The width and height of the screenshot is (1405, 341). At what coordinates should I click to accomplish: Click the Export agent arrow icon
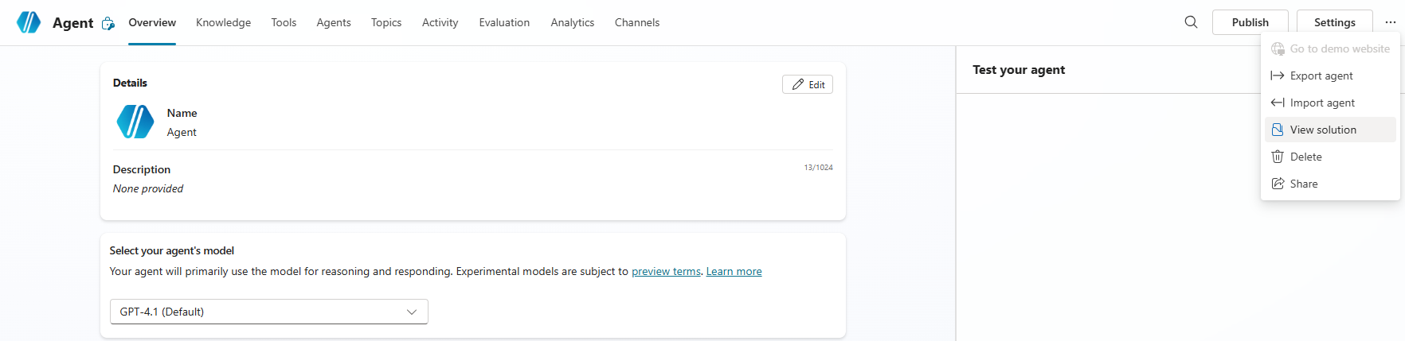pos(1278,76)
